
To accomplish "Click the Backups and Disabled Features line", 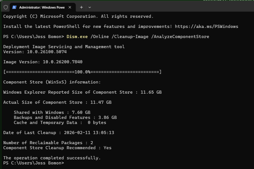I will click(65, 117).
